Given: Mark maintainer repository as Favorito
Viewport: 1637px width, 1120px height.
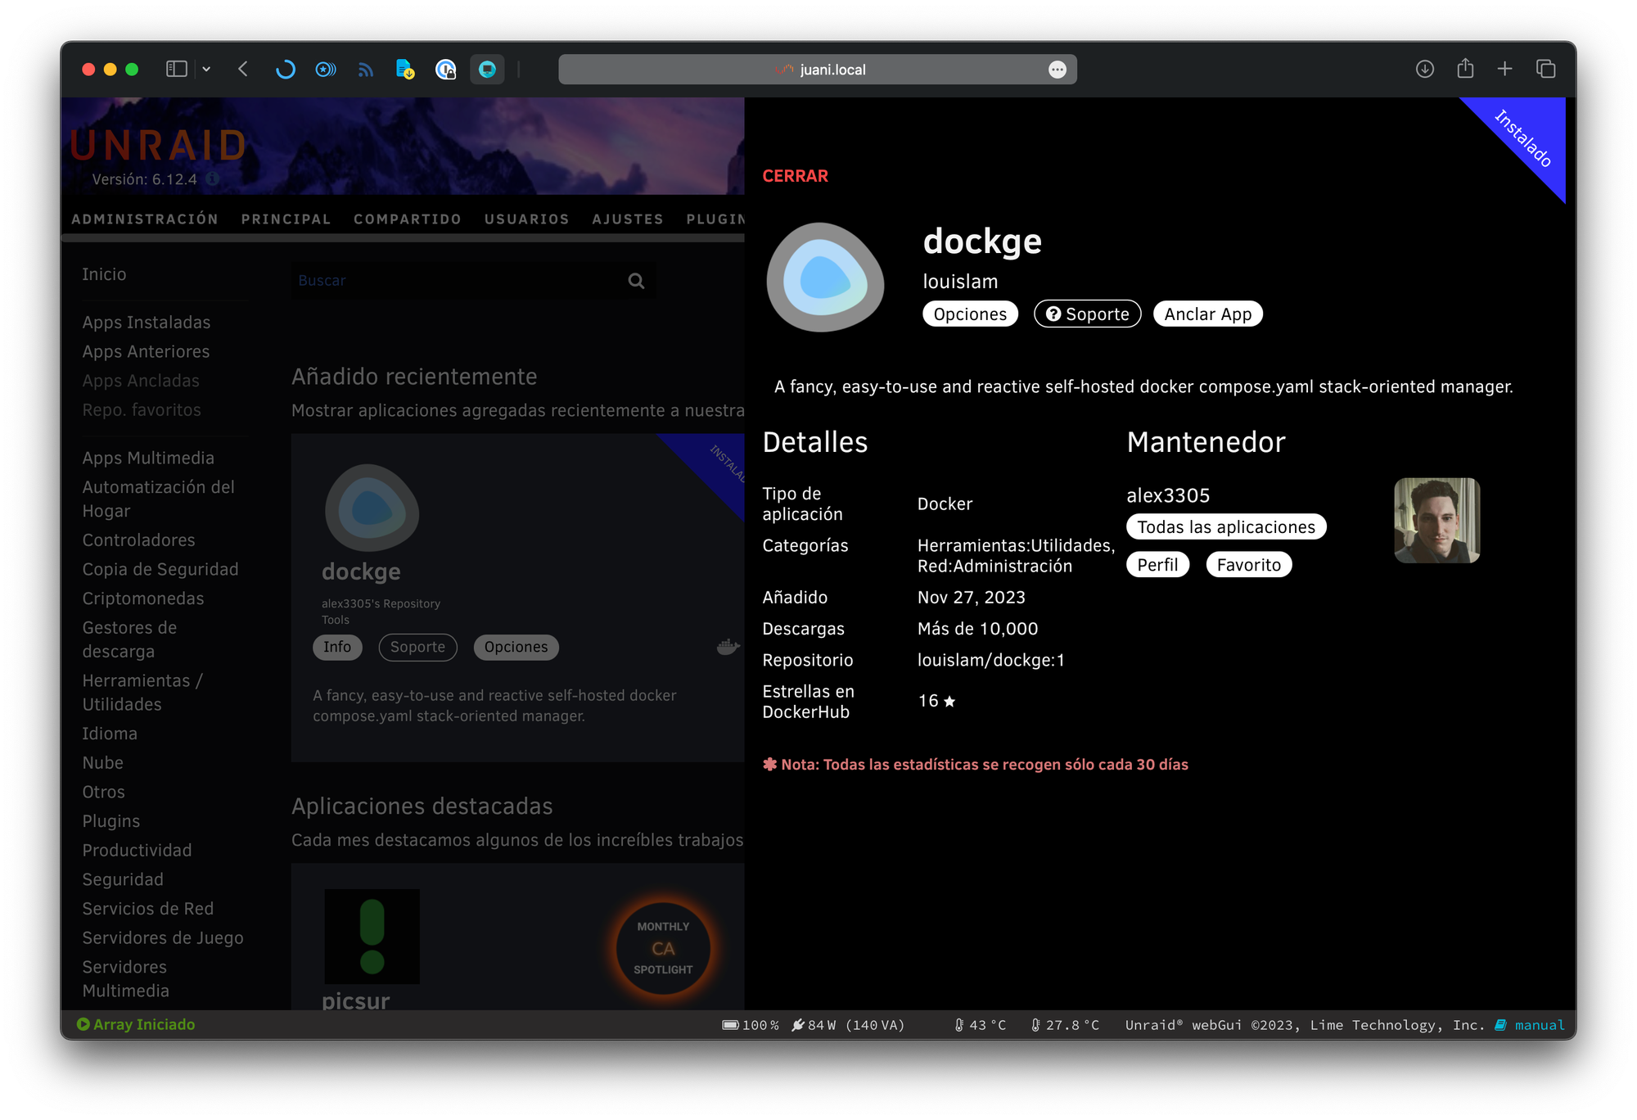Looking at the screenshot, I should pyautogui.click(x=1248, y=564).
